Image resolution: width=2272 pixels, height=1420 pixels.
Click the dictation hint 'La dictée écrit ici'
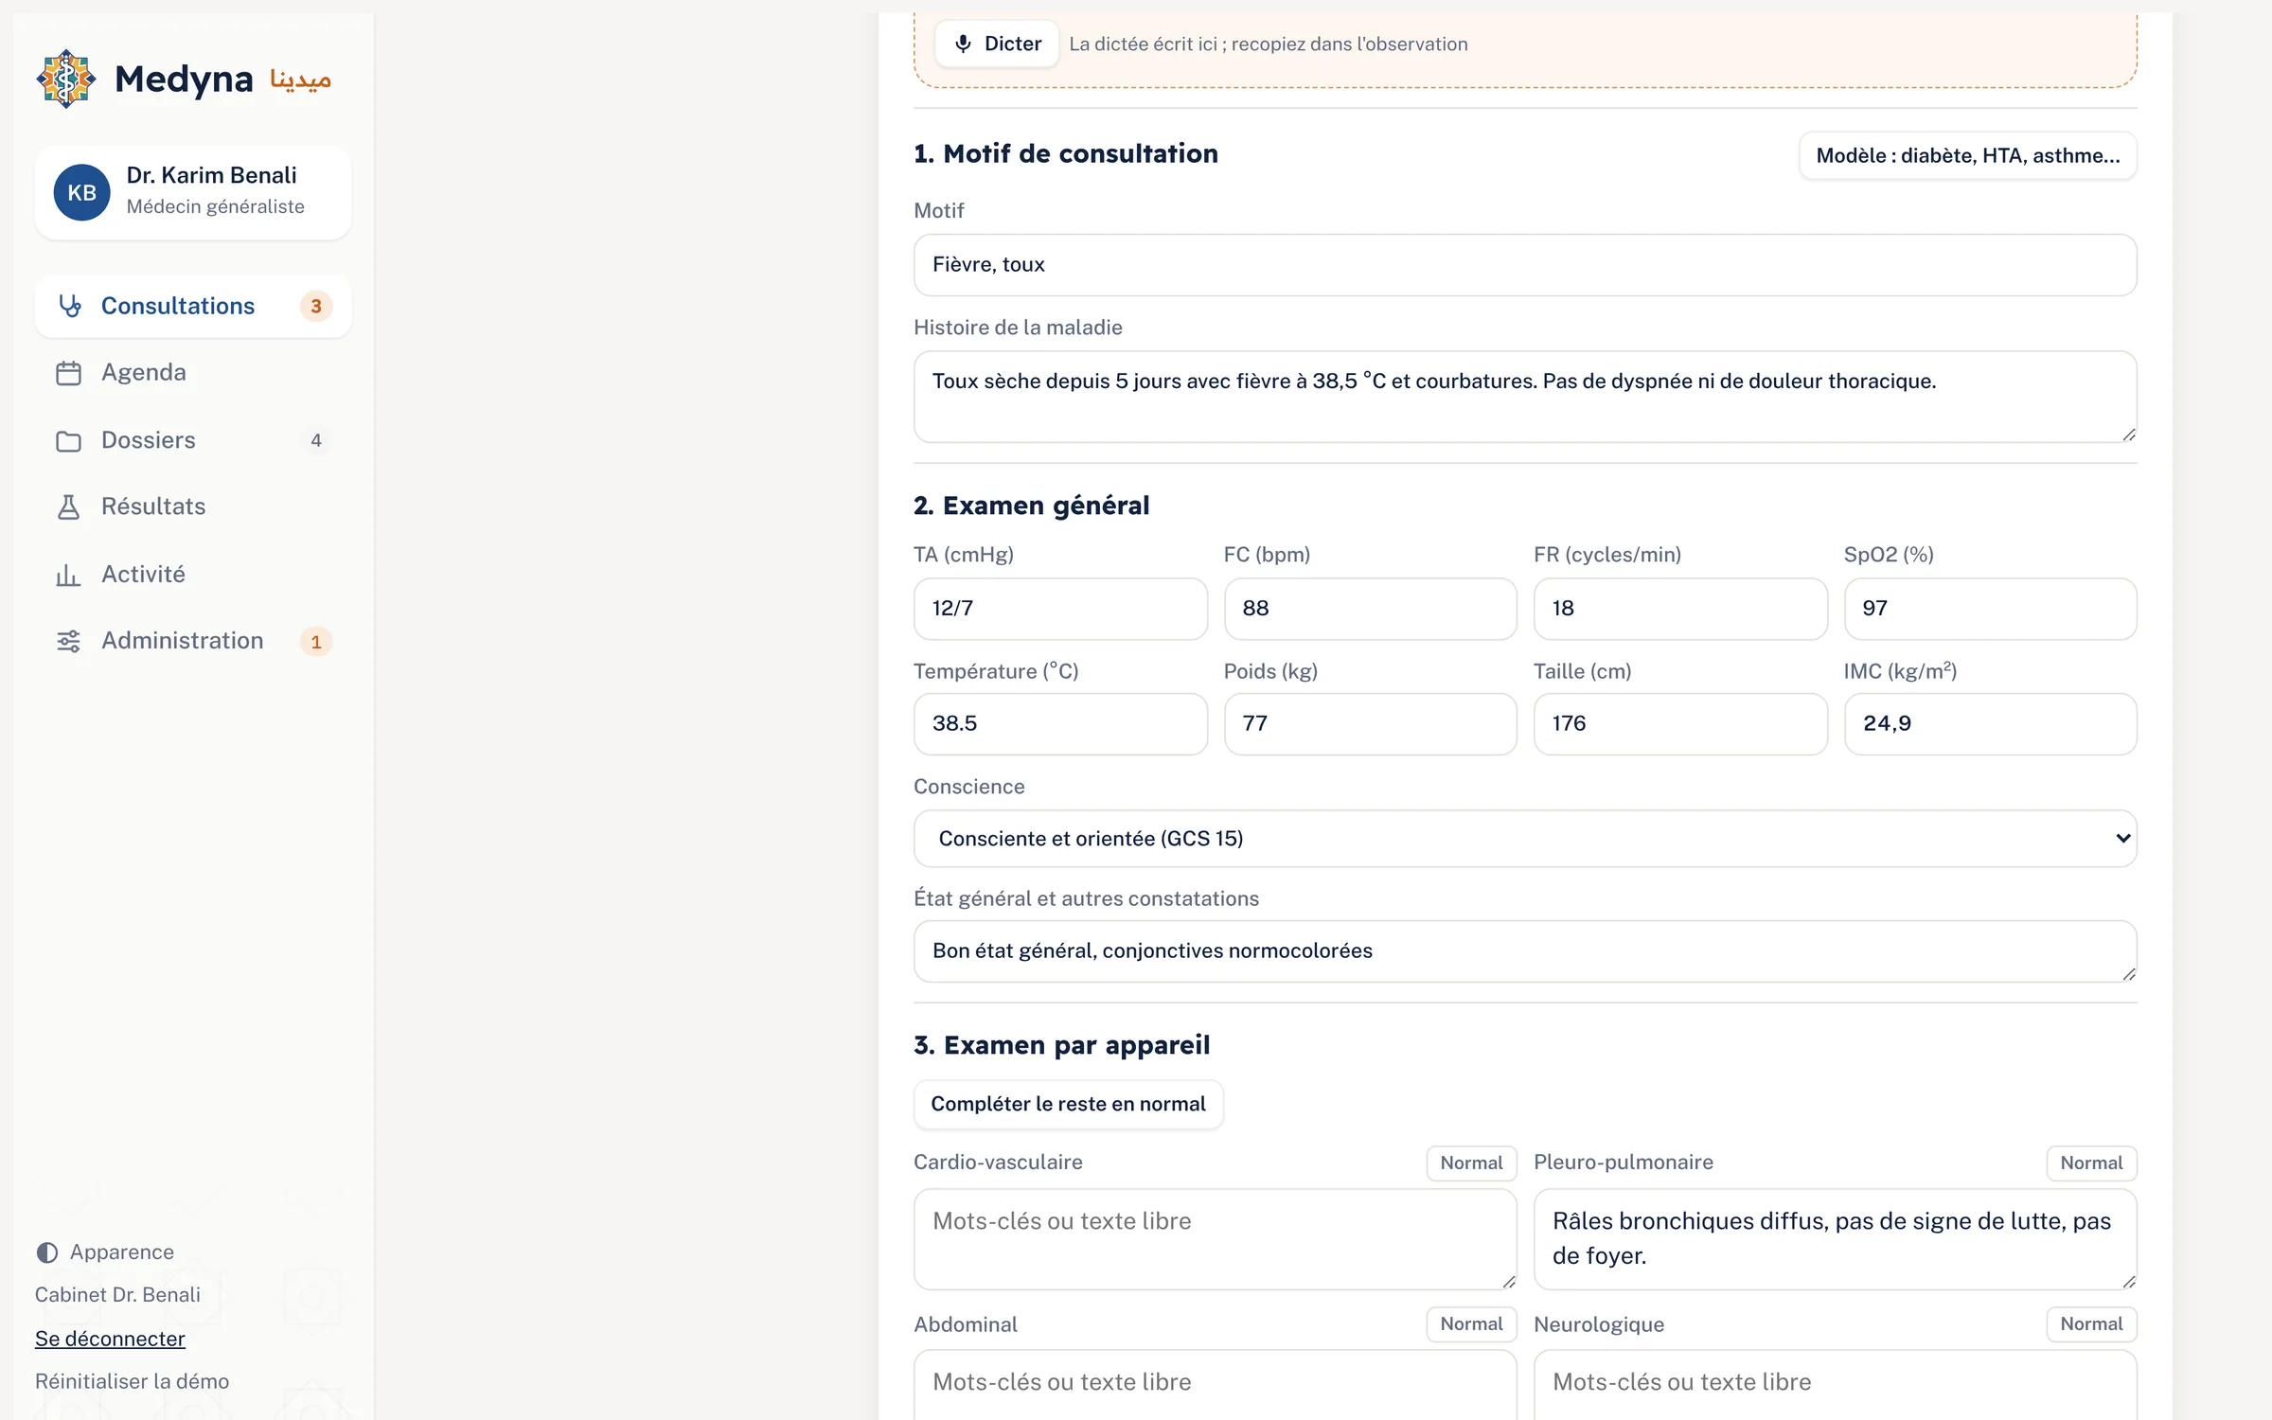point(1268,44)
